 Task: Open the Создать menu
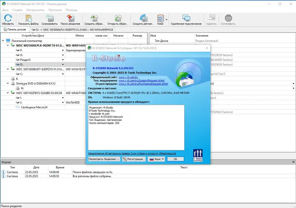[17, 10]
